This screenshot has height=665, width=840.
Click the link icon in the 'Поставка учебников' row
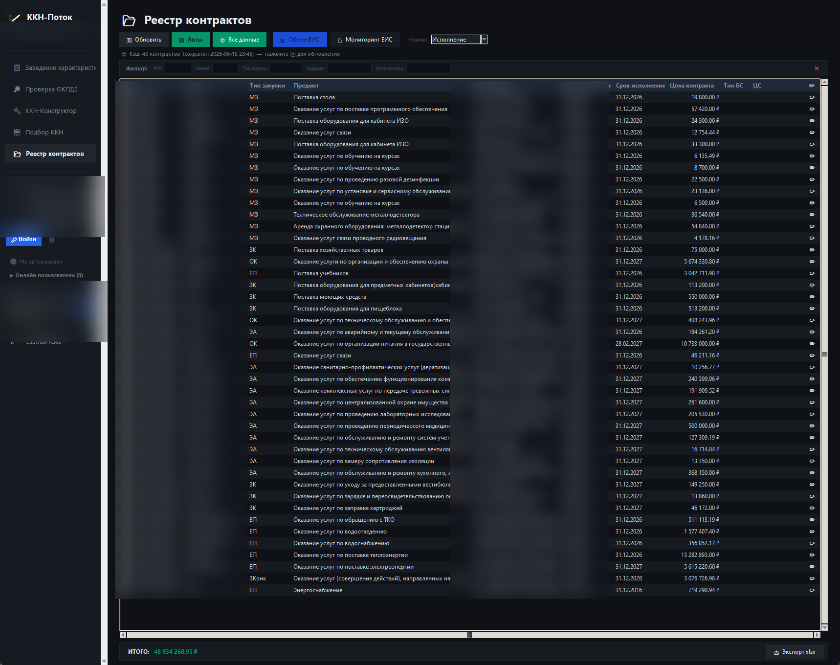[812, 273]
